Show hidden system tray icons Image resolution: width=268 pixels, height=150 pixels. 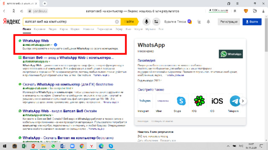[x=228, y=146]
